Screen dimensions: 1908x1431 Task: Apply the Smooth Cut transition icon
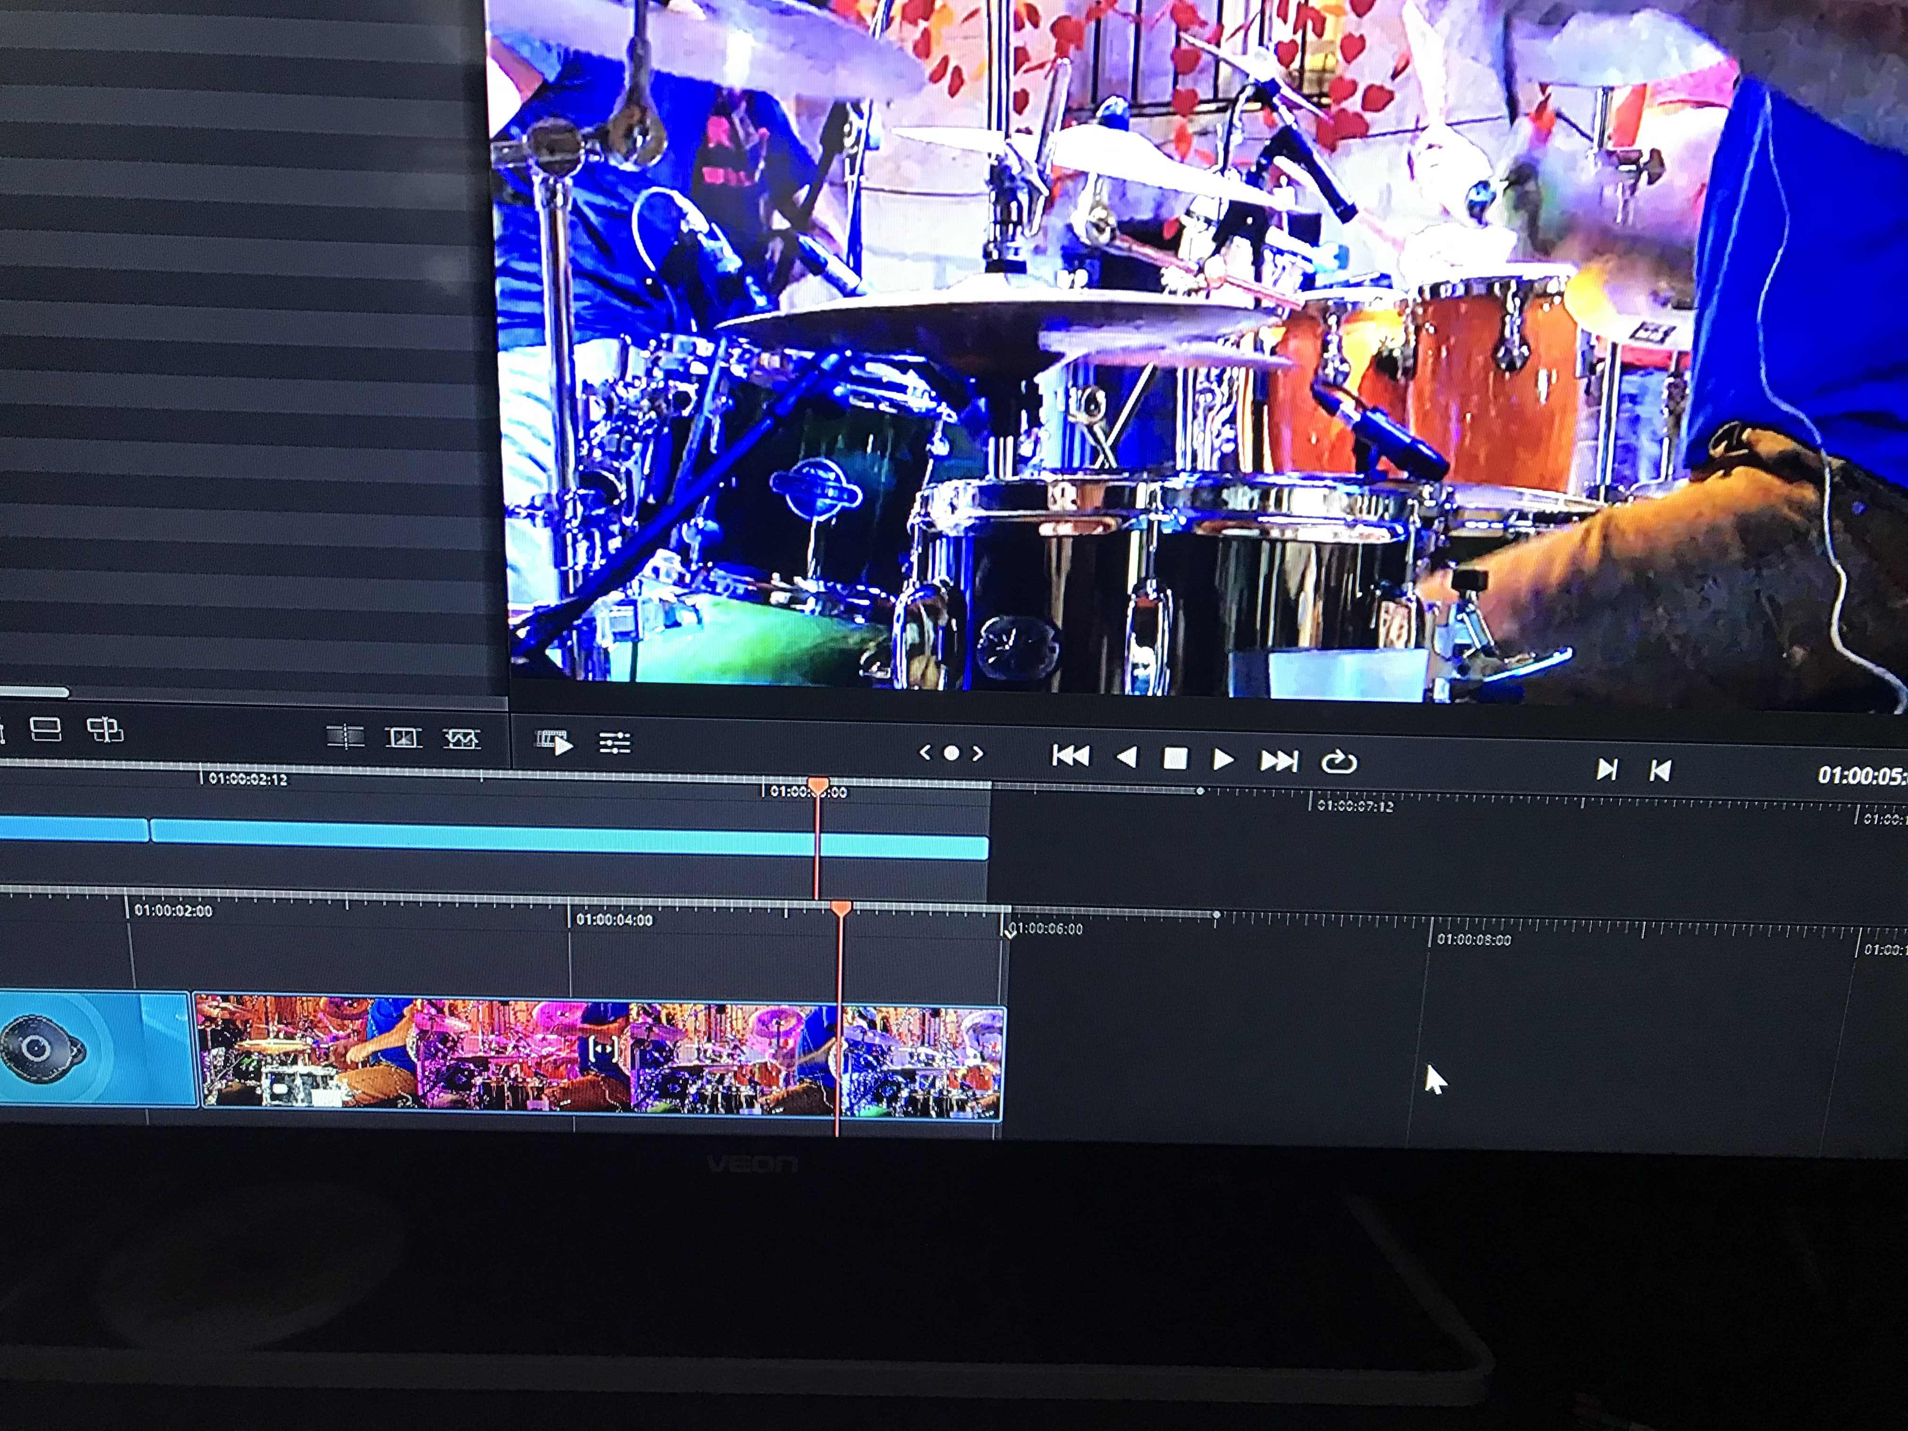461,739
